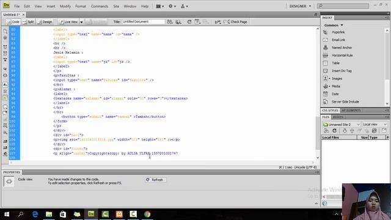Click View Options icon in toolbar
391x220 pixels.
pyautogui.click(x=197, y=22)
